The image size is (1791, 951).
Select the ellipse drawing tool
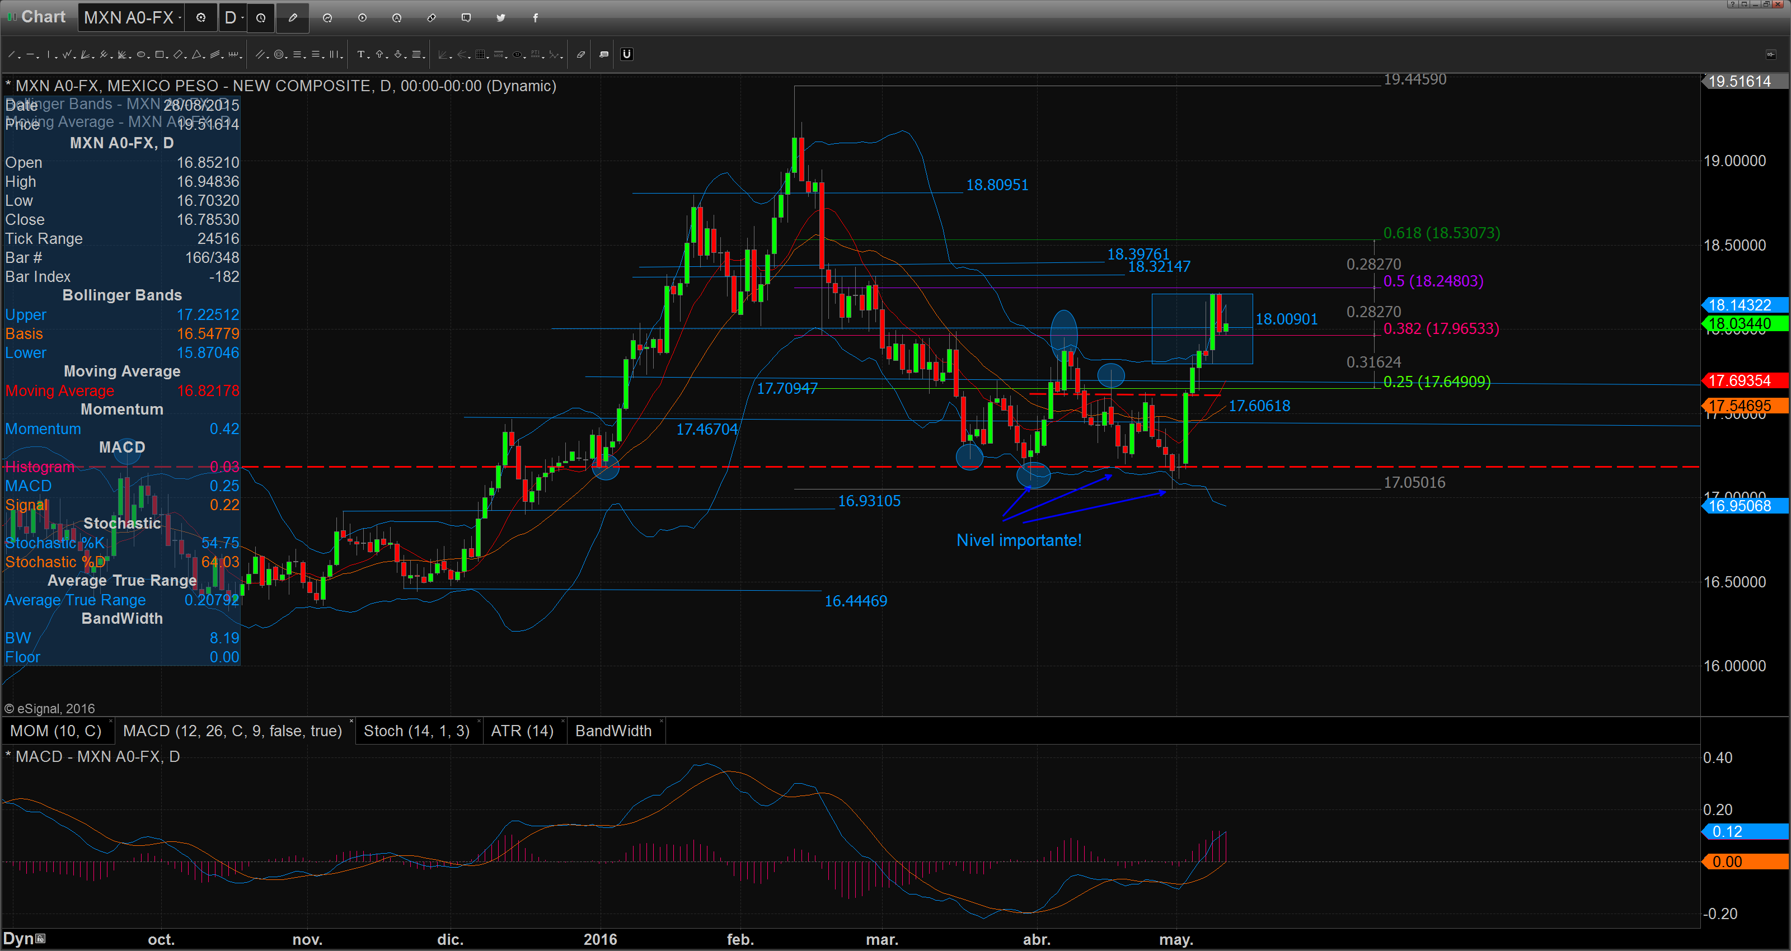(141, 54)
